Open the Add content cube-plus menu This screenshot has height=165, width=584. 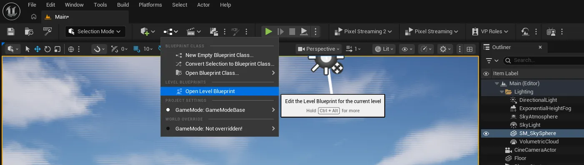click(x=148, y=32)
